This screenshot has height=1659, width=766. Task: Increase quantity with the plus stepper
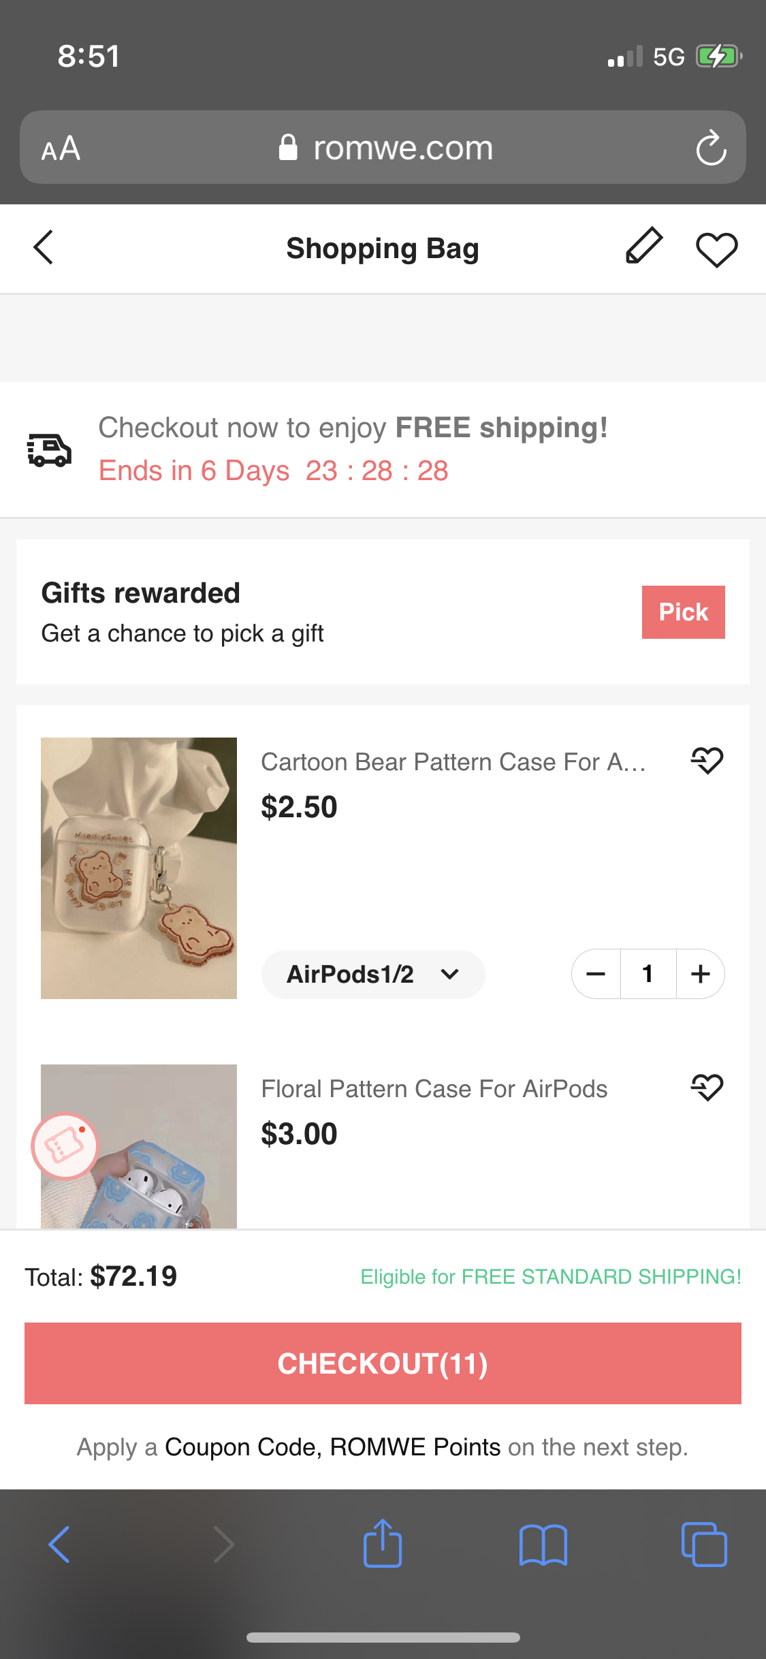pos(700,974)
